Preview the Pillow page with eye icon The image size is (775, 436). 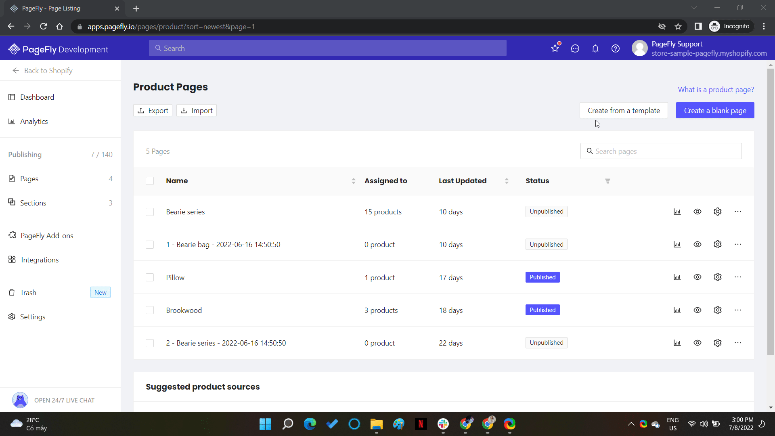[697, 277]
